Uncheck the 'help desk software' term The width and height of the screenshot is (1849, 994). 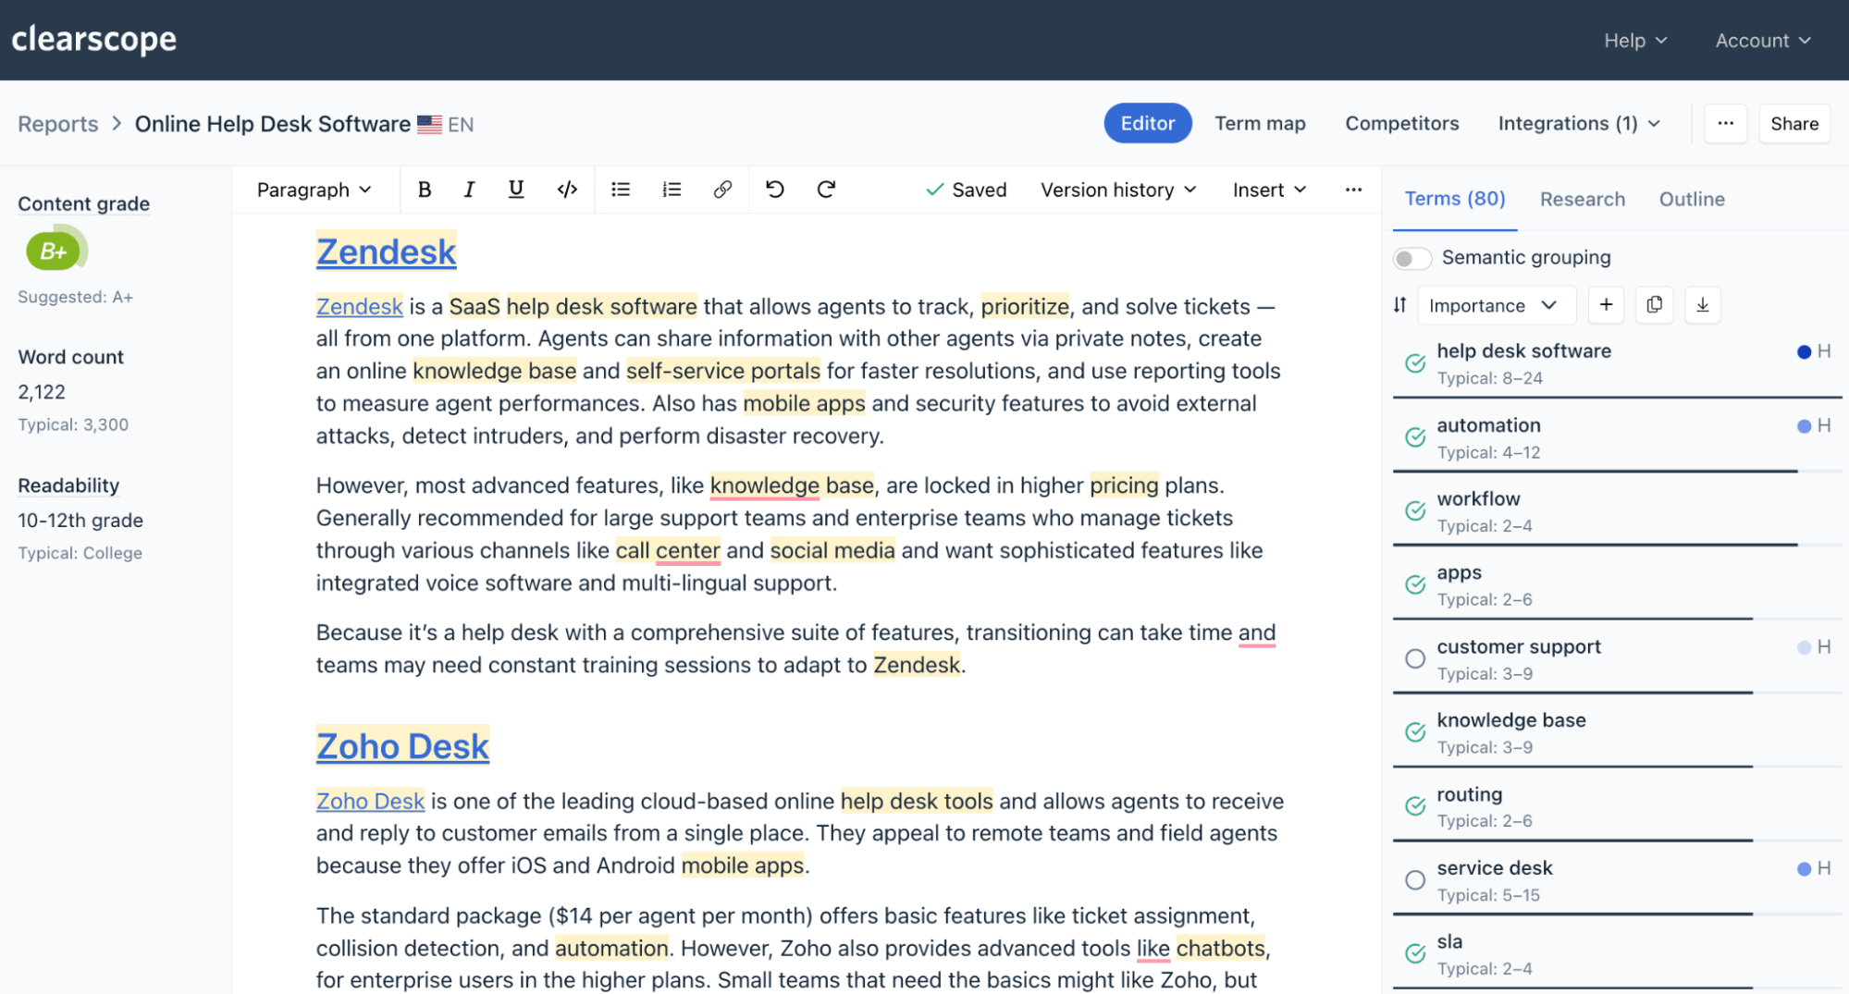1414,363
